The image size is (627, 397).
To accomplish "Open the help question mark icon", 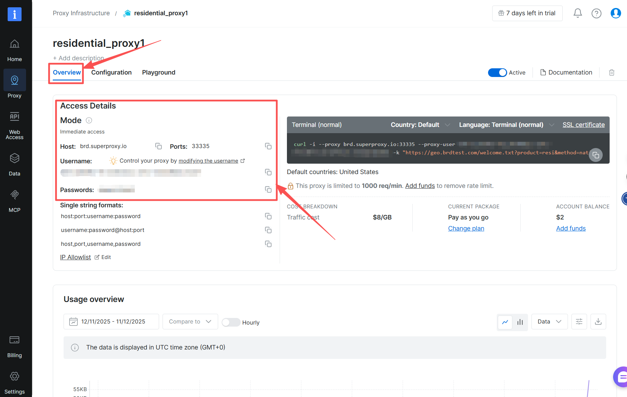I will pyautogui.click(x=596, y=13).
